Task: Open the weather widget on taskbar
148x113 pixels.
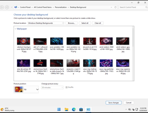Action: (8, 109)
